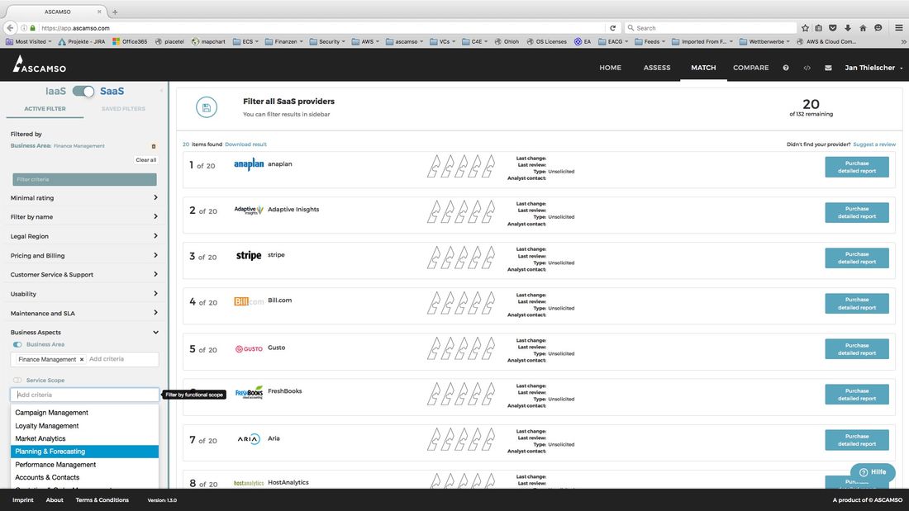The height and width of the screenshot is (511, 909).
Task: Go to the HOME nav item
Action: point(610,68)
